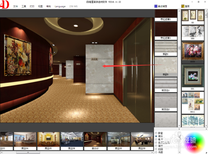Viewport: 208px width, 154px height.
Task: Open the 文件 menu
Action: [15, 6]
